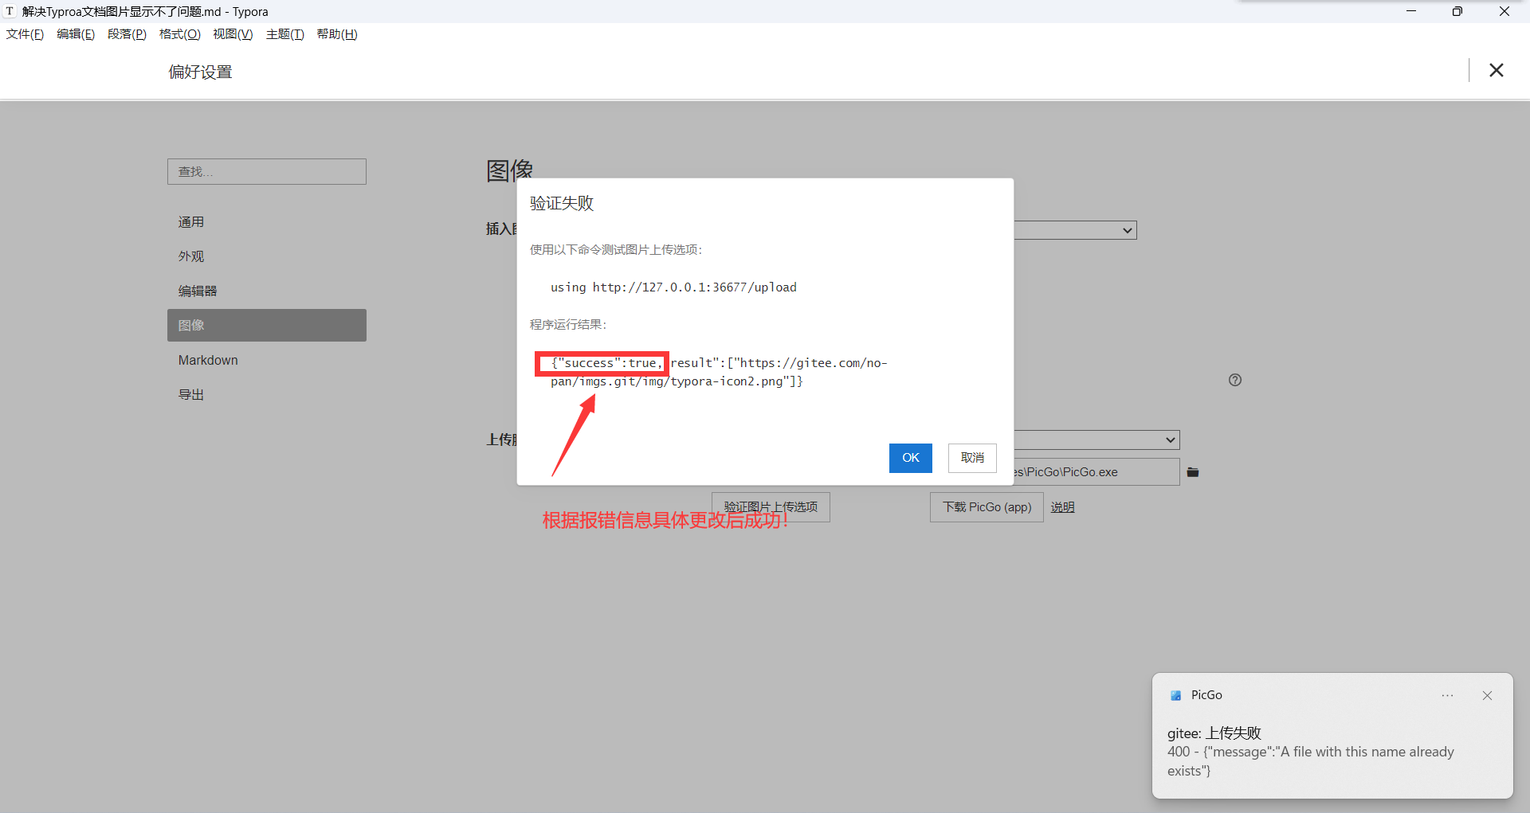Restore down the Typora window
Screen dimensions: 1530x813
point(1457,11)
